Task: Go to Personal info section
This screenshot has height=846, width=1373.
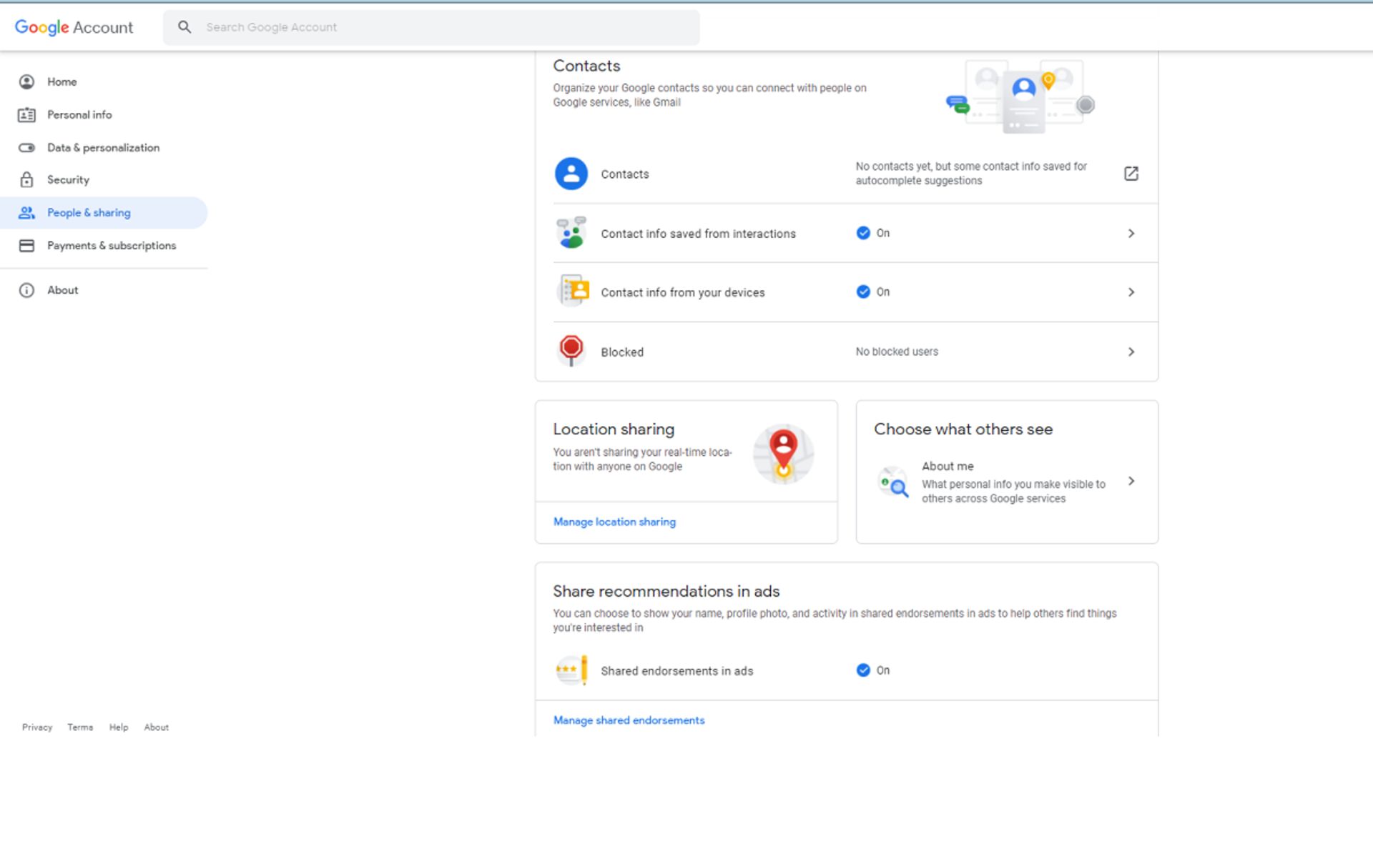Action: [x=79, y=114]
